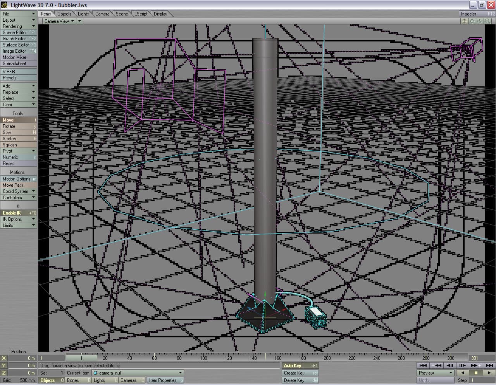Click the LightWave application icon in title bar
This screenshot has height=385, width=496.
pos(4,5)
